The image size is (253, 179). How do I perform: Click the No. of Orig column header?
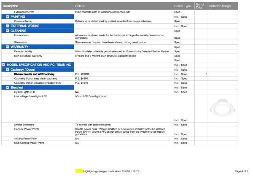(201, 6)
